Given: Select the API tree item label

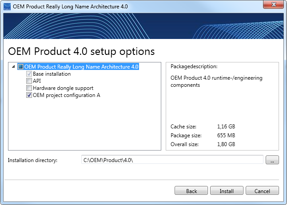Looking at the screenshot, I should pos(37,81).
